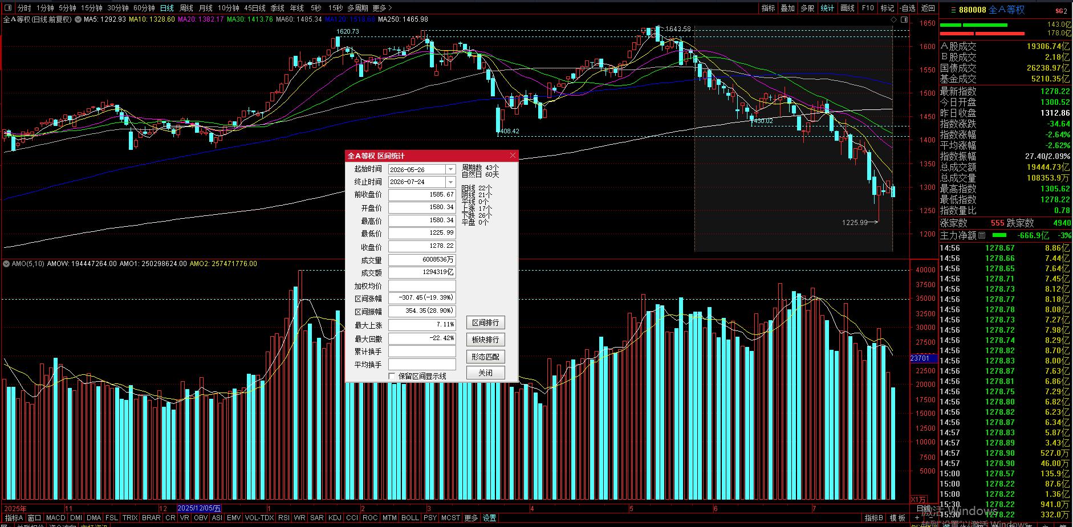
Task: Select the MCST indicator
Action: [450, 518]
